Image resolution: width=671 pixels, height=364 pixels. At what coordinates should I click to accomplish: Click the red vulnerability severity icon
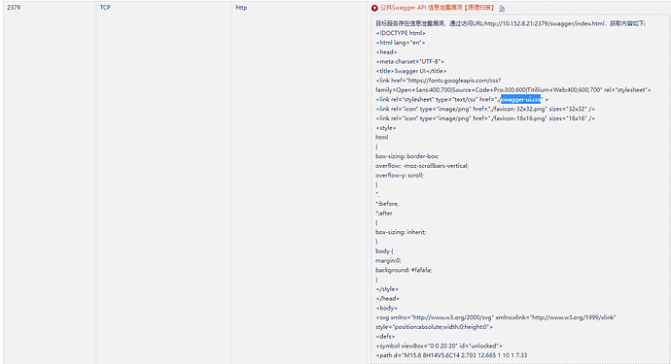[x=374, y=8]
